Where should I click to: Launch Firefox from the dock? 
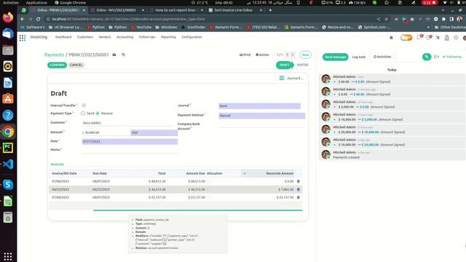[x=8, y=17]
